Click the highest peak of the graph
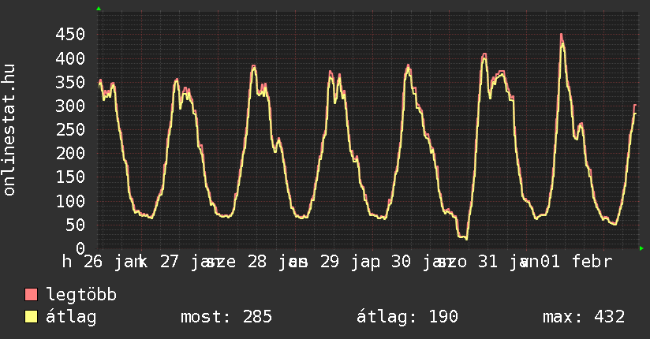The image size is (650, 339). [562, 36]
